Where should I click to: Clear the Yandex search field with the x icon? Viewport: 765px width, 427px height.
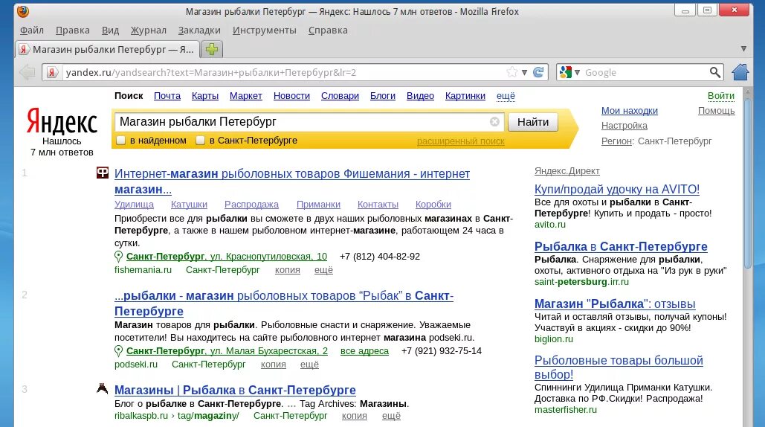[x=494, y=121]
